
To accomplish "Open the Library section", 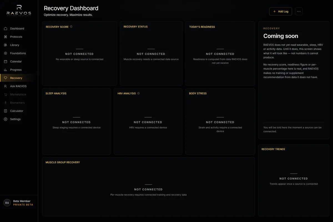I will point(19,45).
